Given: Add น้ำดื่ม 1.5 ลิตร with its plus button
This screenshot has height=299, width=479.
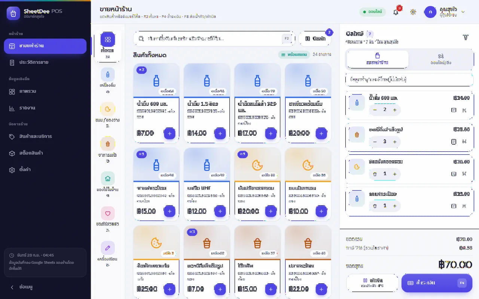Looking at the screenshot, I should (x=220, y=133).
